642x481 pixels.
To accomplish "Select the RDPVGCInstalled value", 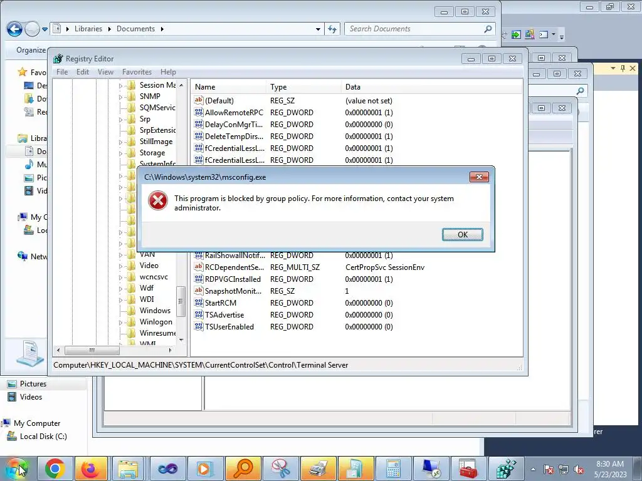I will point(233,279).
